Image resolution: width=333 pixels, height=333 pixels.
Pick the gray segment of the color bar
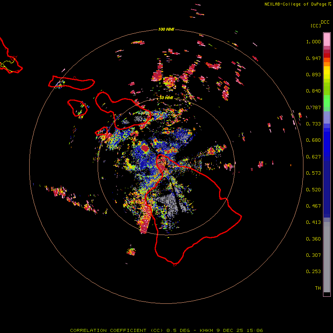coord(327,257)
